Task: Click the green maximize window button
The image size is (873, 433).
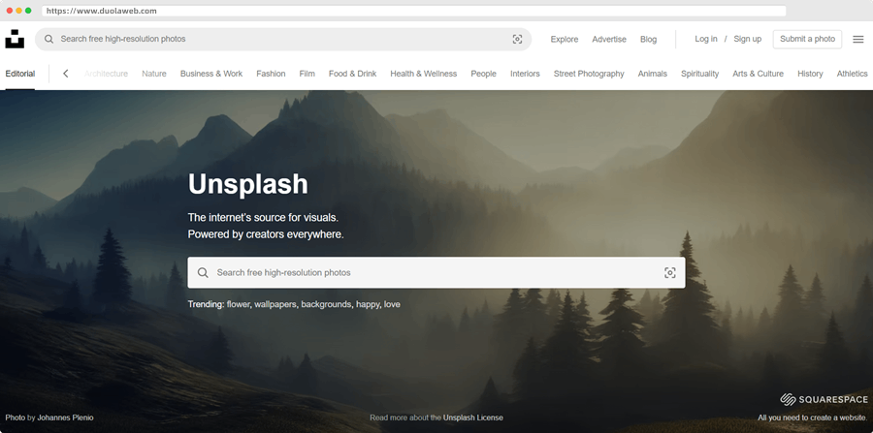Action: pos(28,11)
